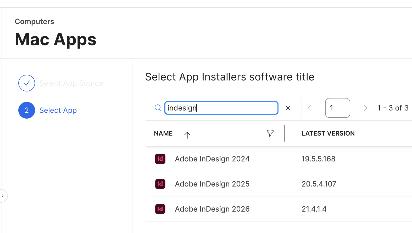Click the Adobe InDesign 2025 app icon
Viewport: 412px width, 233px height.
tap(160, 184)
